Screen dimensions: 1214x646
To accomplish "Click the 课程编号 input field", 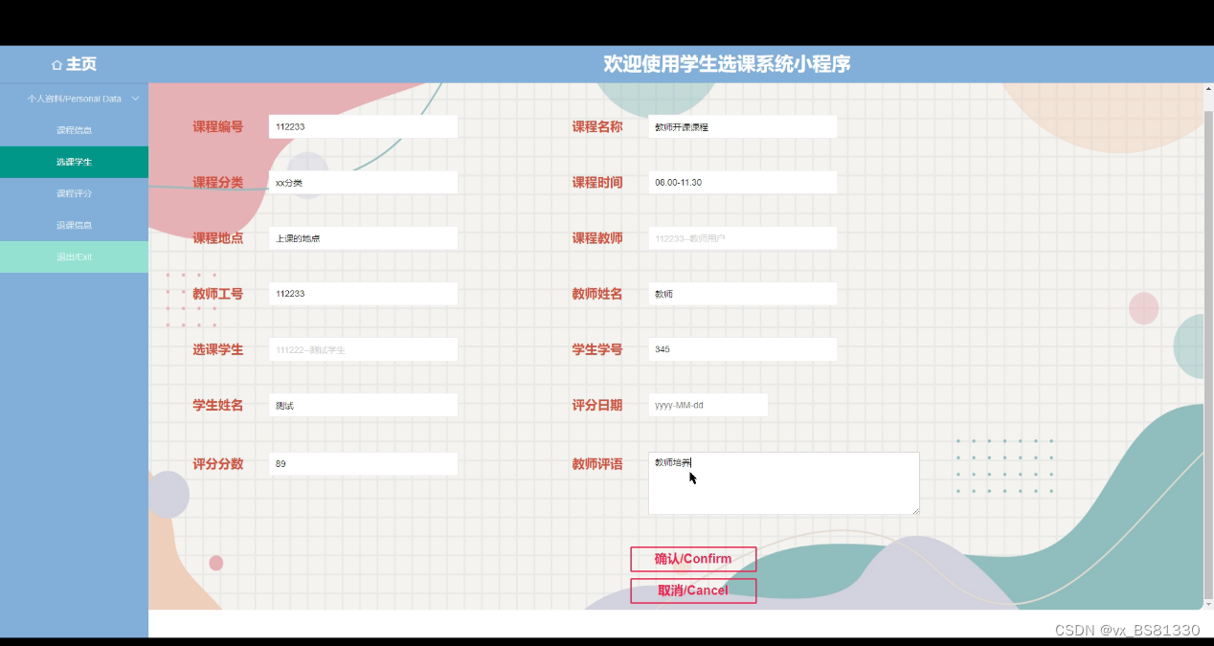I will (x=363, y=126).
